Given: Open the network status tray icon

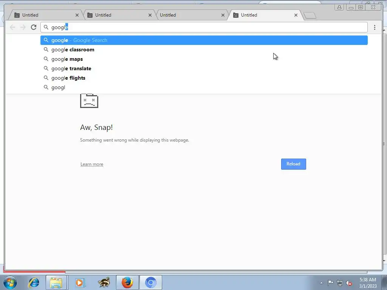Looking at the screenshot, I should [x=340, y=283].
